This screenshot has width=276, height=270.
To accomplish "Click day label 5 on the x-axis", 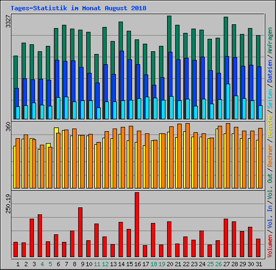I will 50,264.
